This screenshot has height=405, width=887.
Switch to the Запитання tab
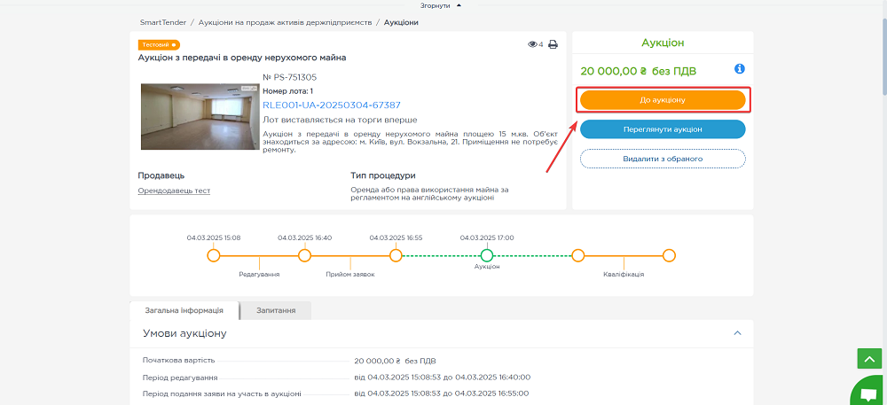276,311
